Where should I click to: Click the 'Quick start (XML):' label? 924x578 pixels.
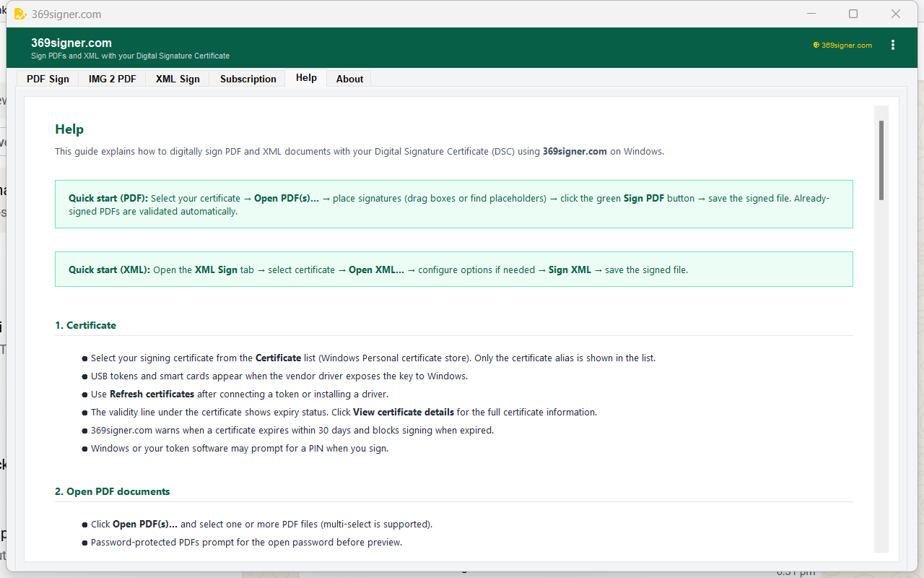pyautogui.click(x=110, y=269)
